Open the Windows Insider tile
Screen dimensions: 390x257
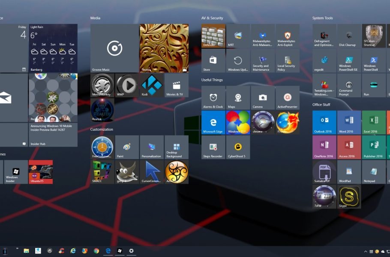tap(16, 172)
